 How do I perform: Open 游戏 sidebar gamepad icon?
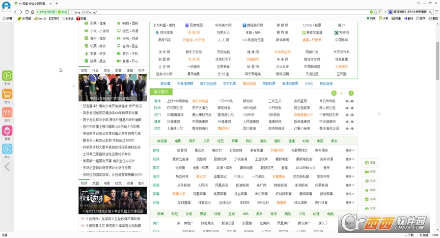7,112
